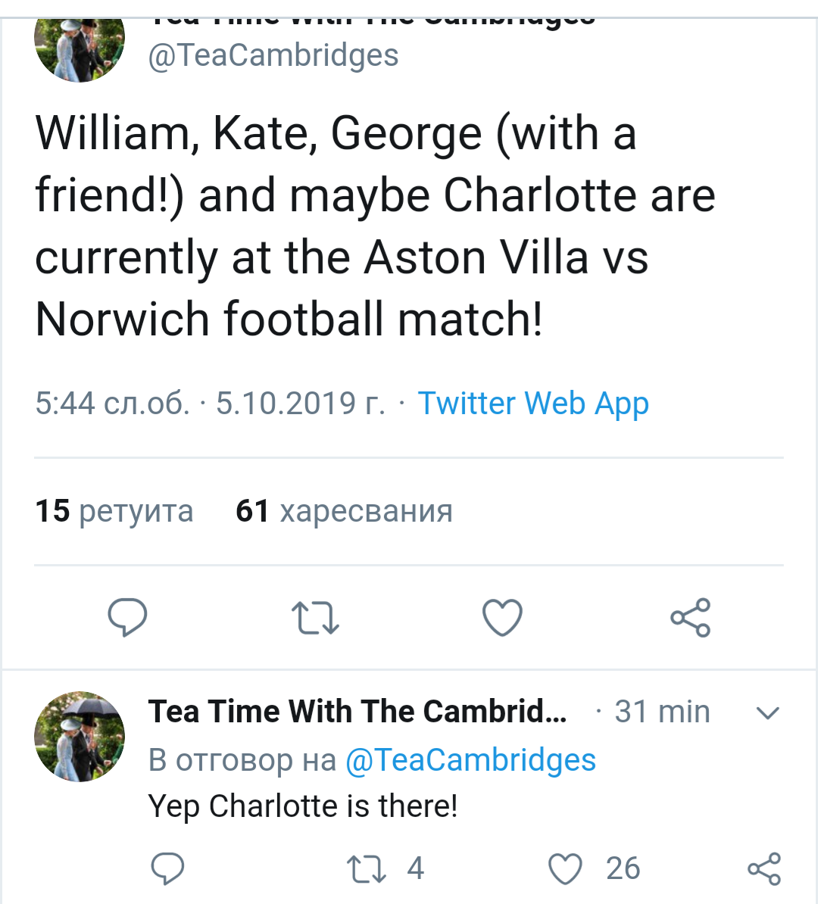Reply to the 'Yep Charlotte is there!' tweet
The image size is (818, 904).
tap(167, 868)
